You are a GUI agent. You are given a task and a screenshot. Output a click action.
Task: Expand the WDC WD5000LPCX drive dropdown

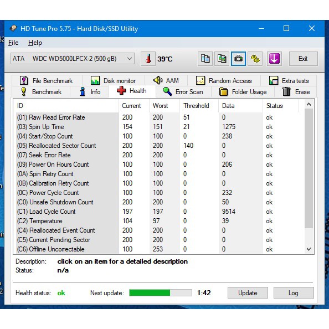coord(73,59)
